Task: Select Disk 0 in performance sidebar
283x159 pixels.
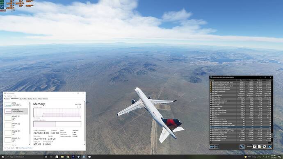Action: [16, 118]
